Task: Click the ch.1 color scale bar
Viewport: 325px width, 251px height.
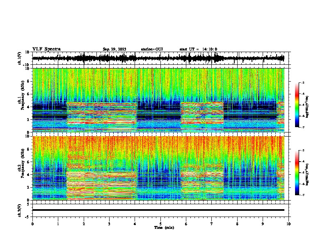Action: (x=297, y=105)
